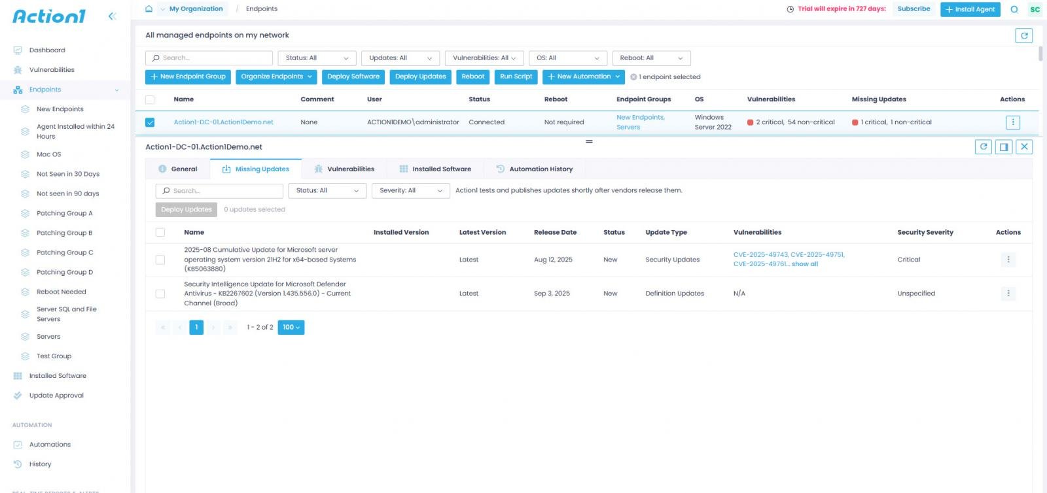Open actions menu for KB5063880 update
This screenshot has height=493, width=1047.
[x=1008, y=260]
